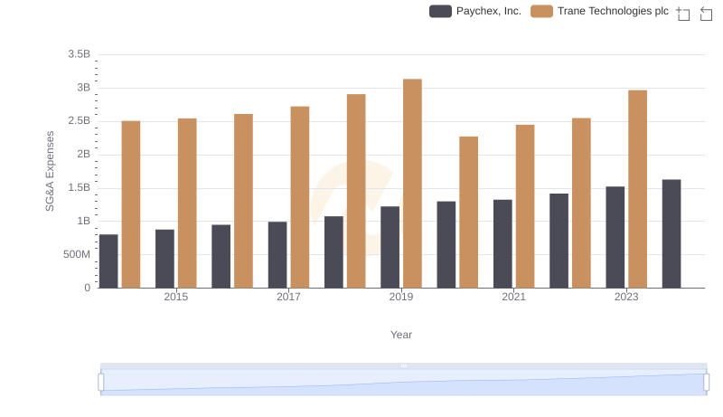The width and height of the screenshot is (723, 417).
Task: Click the y-axis label 500M
Action: coord(77,254)
